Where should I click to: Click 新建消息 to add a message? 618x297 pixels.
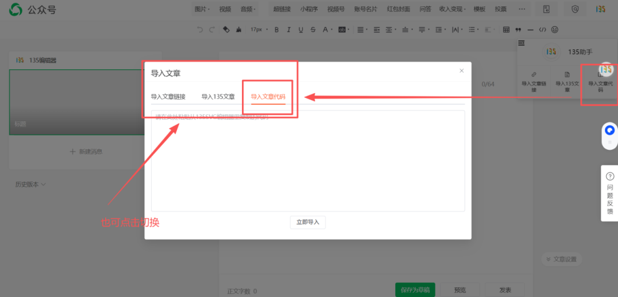point(86,152)
